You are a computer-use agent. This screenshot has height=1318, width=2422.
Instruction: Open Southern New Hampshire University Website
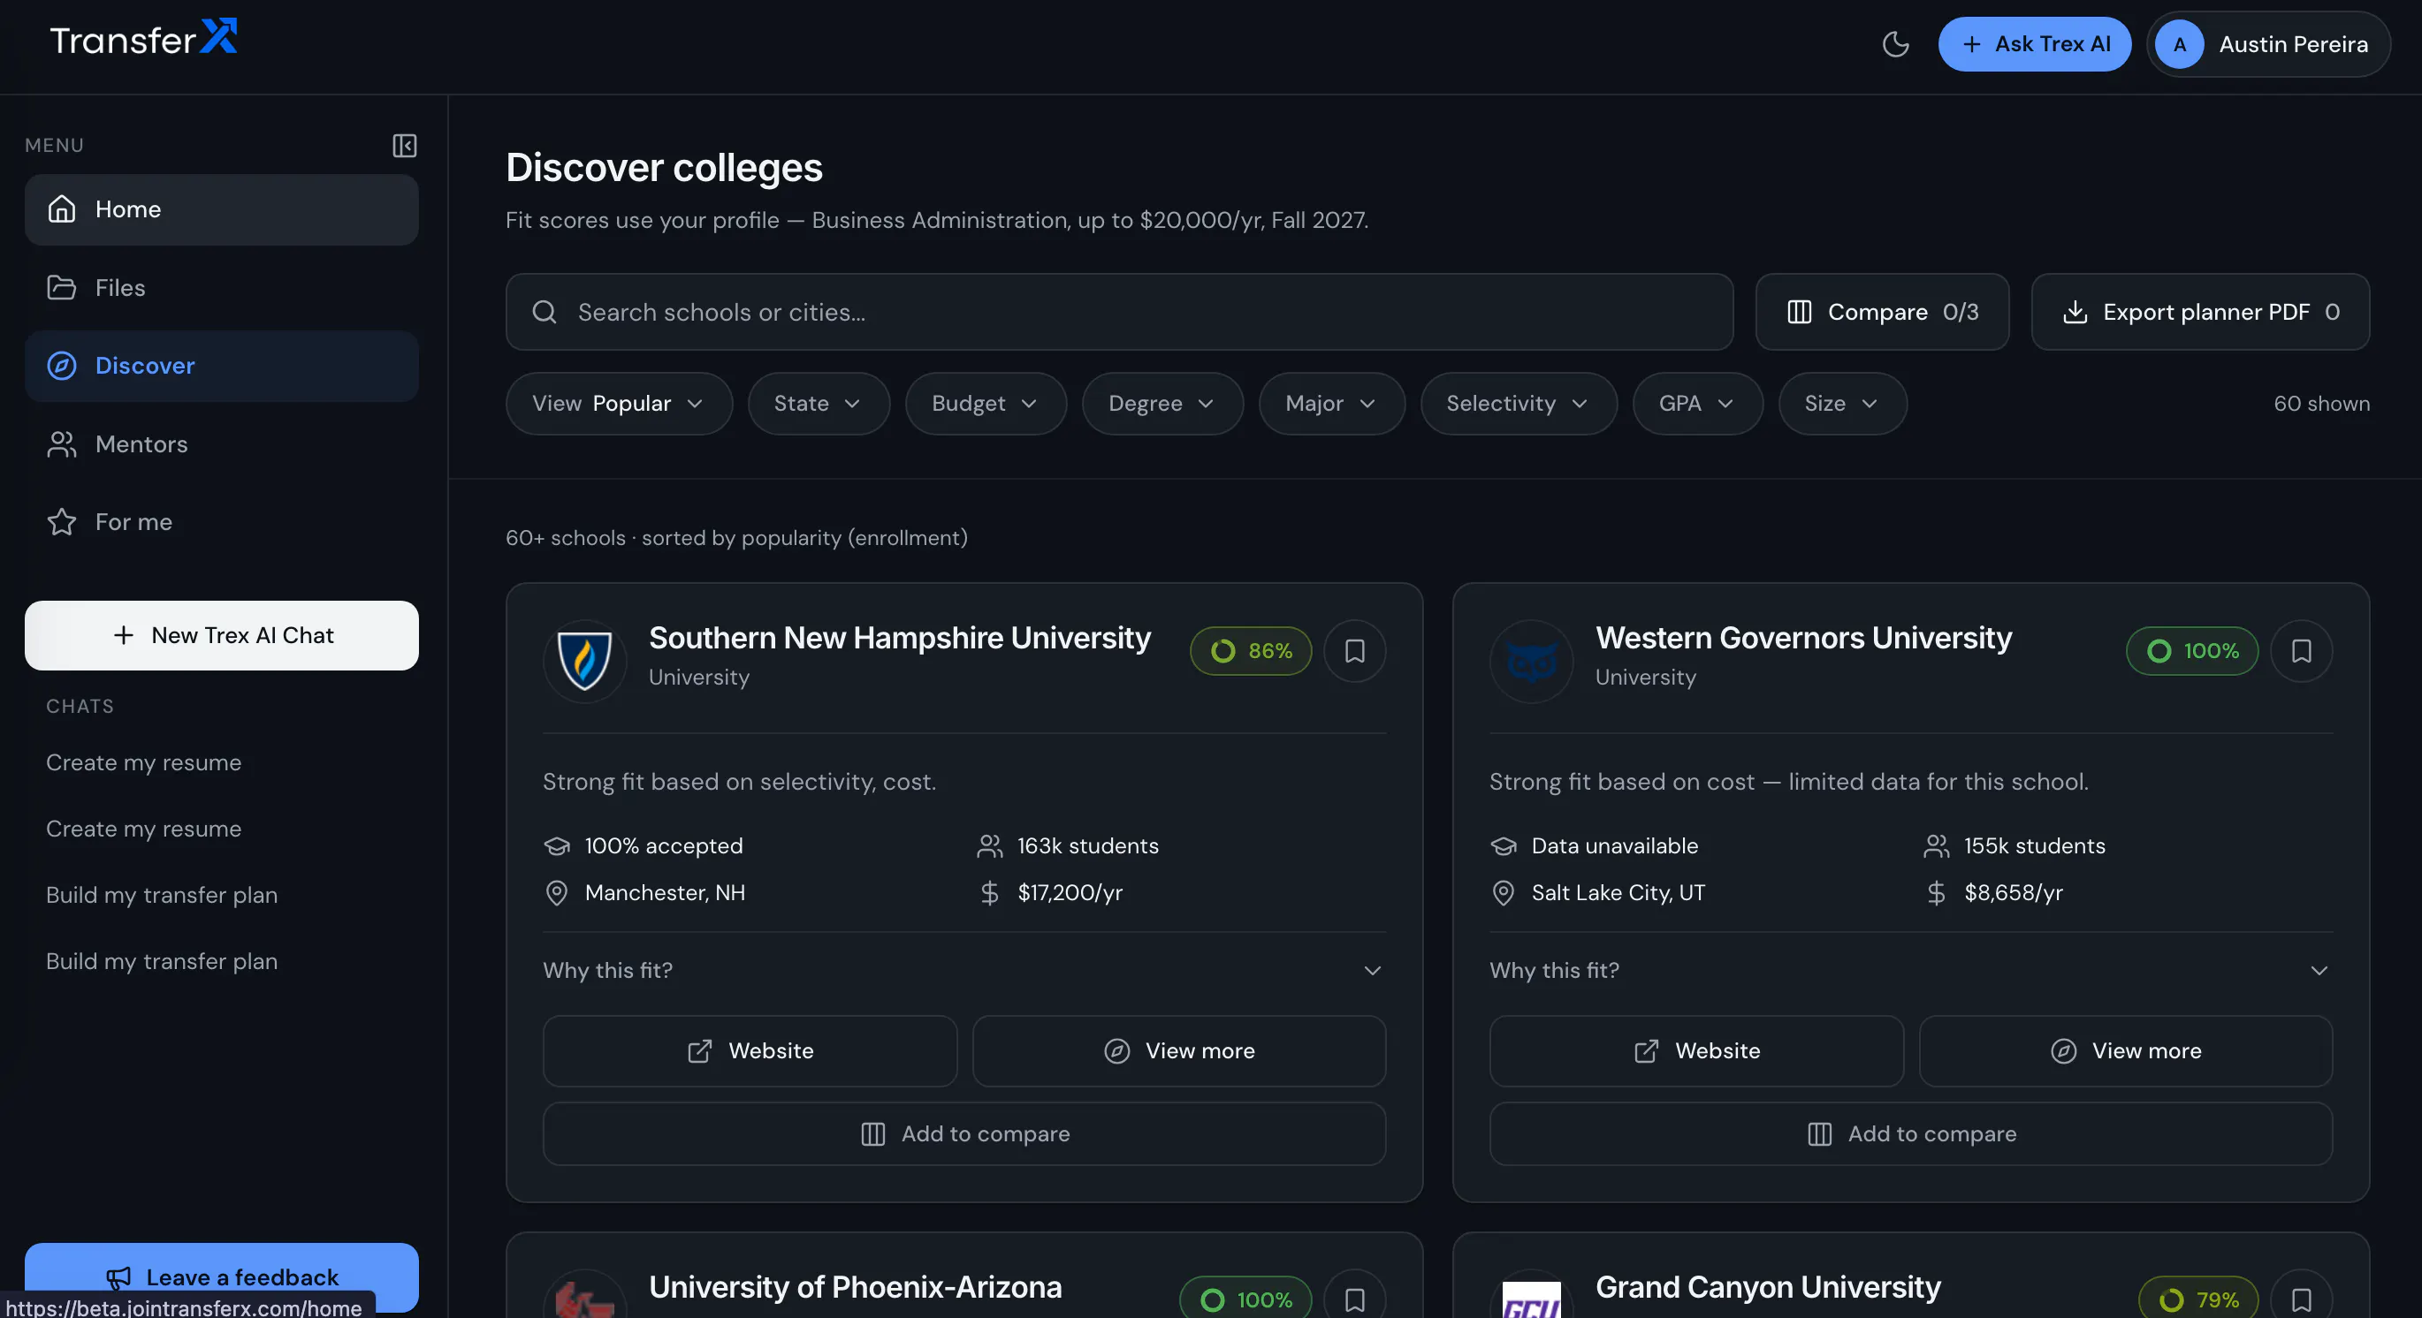tap(750, 1051)
